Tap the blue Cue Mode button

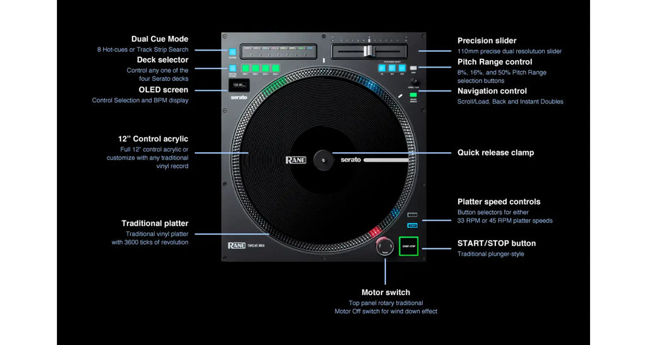(x=233, y=52)
